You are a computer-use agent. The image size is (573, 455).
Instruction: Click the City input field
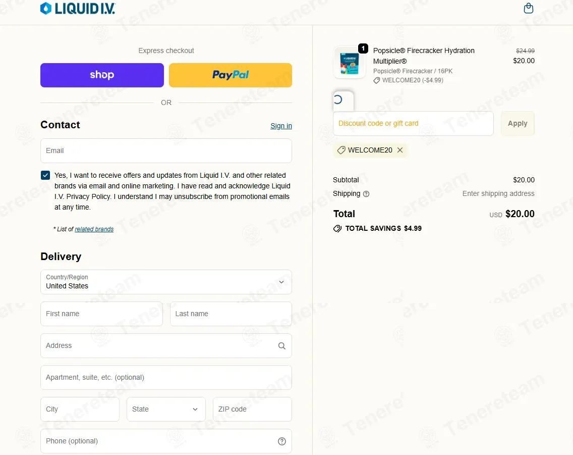point(80,409)
